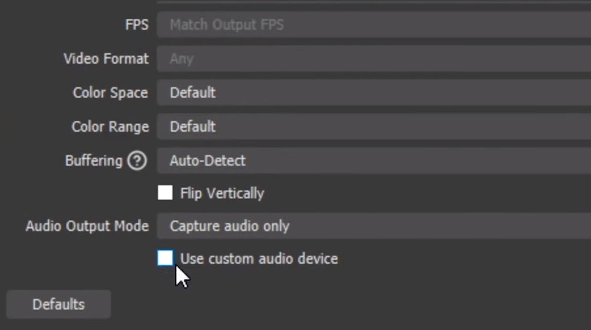Viewport: 591px width, 330px height.
Task: Open the Buffering Auto-Detect dropdown
Action: (374, 161)
